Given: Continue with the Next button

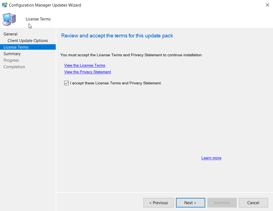Looking at the screenshot, I should coord(190,203).
